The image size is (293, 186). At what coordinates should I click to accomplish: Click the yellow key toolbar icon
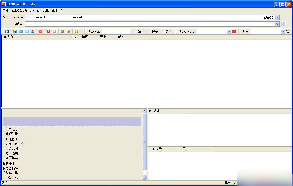tap(15, 31)
